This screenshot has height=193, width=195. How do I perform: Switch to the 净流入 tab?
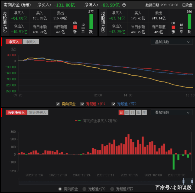(31, 42)
